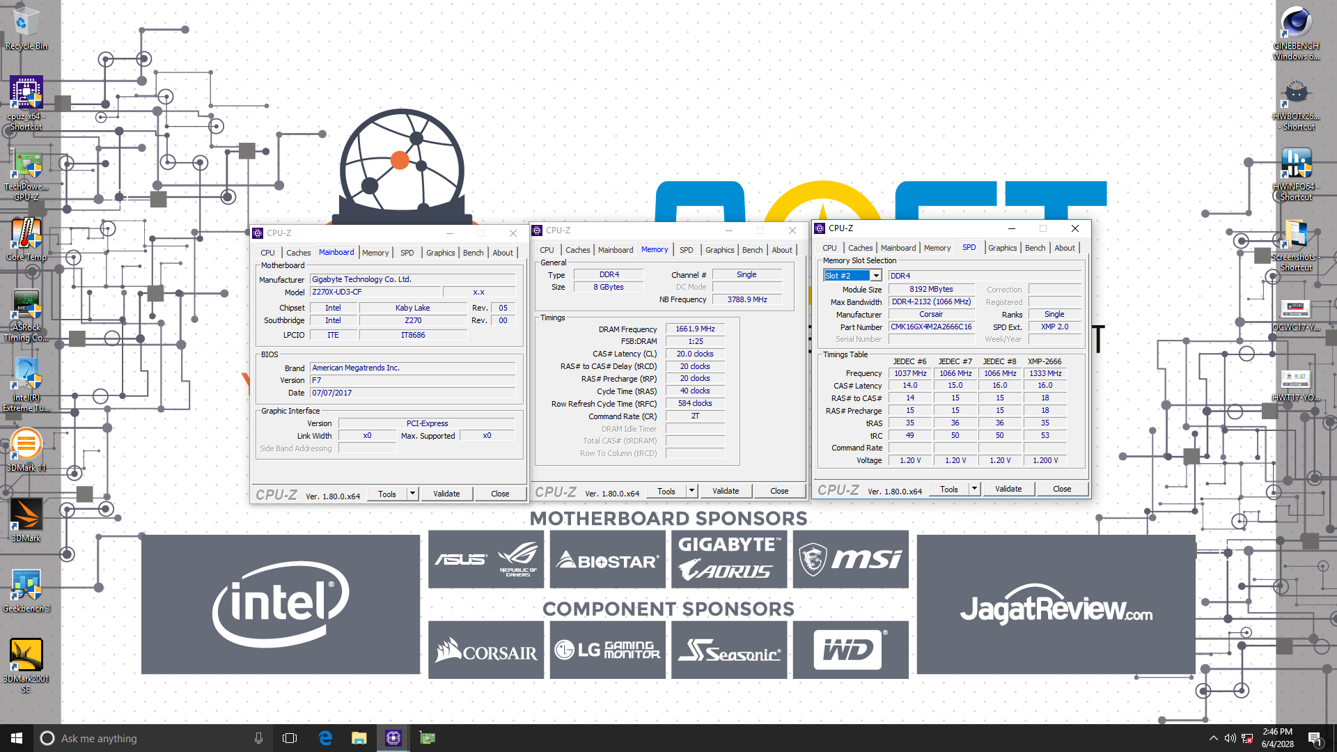Expand Tools dropdown arrow in SPD CPU-Z window
The width and height of the screenshot is (1337, 752).
pos(974,489)
